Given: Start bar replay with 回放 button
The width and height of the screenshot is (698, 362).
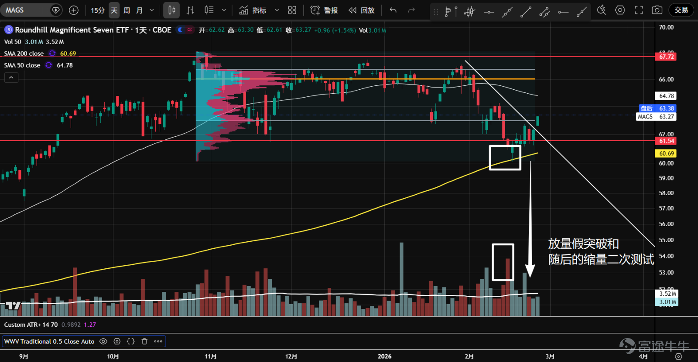Looking at the screenshot, I should point(362,10).
